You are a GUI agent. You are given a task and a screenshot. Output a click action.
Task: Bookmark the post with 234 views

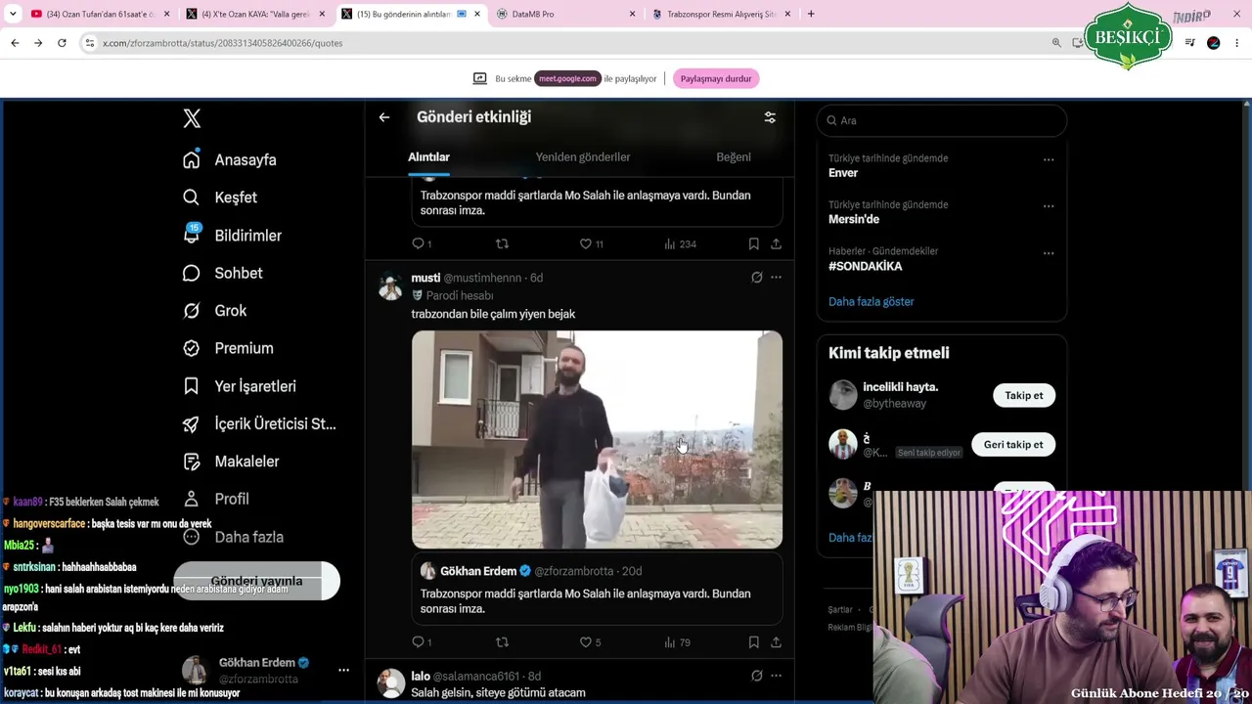click(x=753, y=243)
